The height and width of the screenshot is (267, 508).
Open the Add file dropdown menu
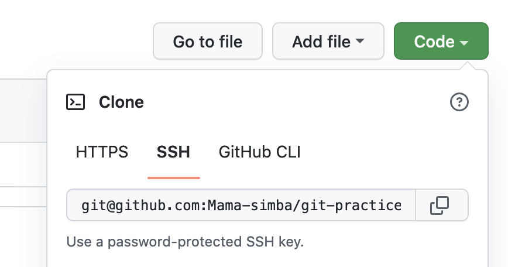[x=328, y=42]
